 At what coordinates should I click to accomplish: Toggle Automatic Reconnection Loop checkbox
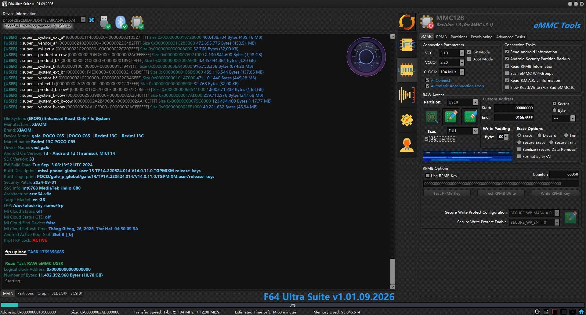point(428,86)
